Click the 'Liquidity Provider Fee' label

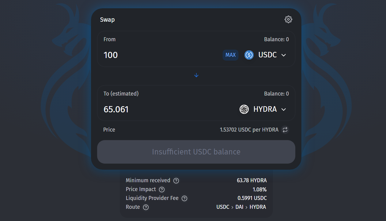coord(152,198)
